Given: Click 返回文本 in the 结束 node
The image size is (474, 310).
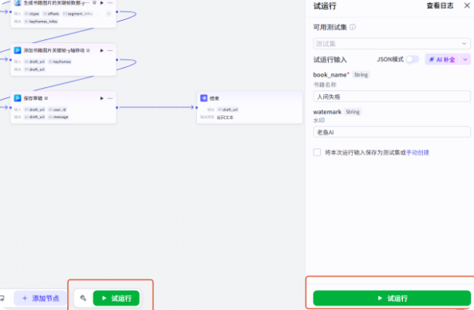Looking at the screenshot, I should point(225,117).
